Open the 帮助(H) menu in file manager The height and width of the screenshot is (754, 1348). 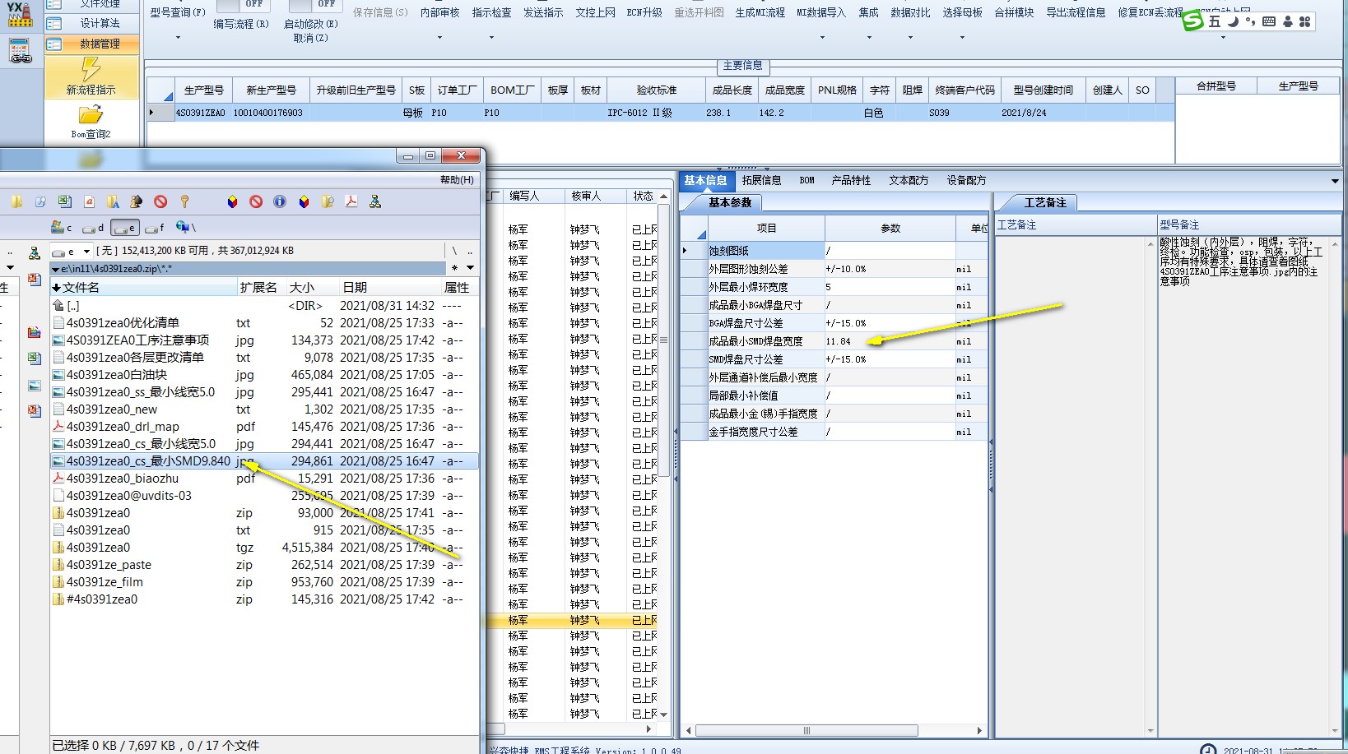point(457,180)
